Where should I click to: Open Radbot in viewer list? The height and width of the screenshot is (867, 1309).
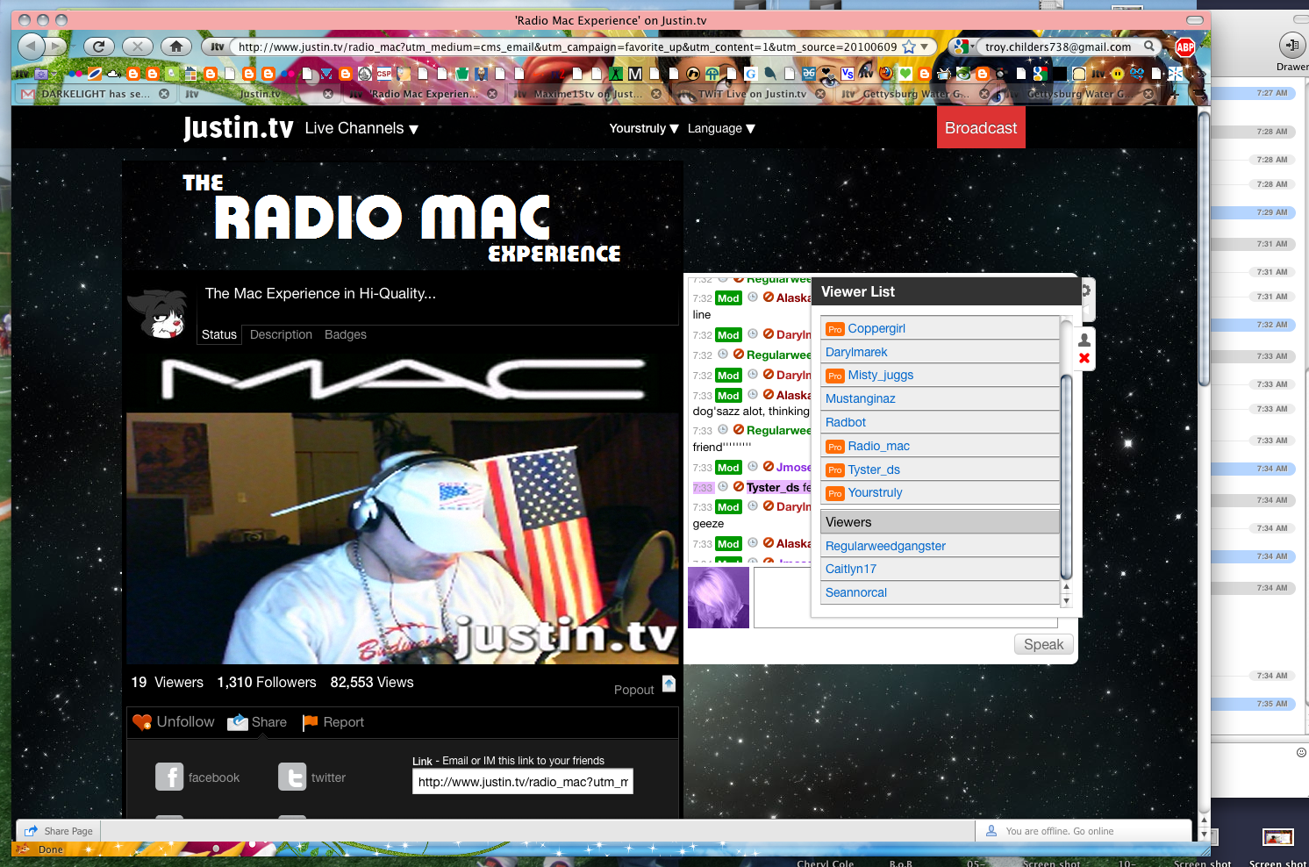846,422
